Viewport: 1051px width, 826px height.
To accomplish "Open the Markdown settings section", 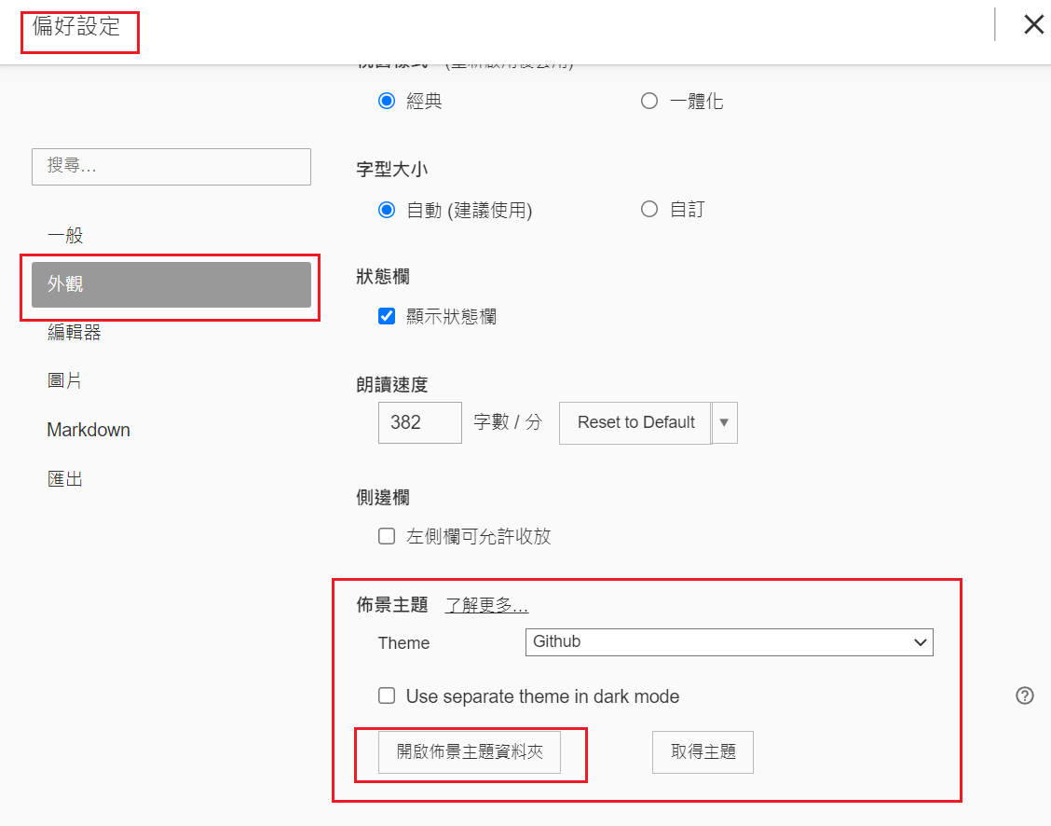I will pos(89,430).
